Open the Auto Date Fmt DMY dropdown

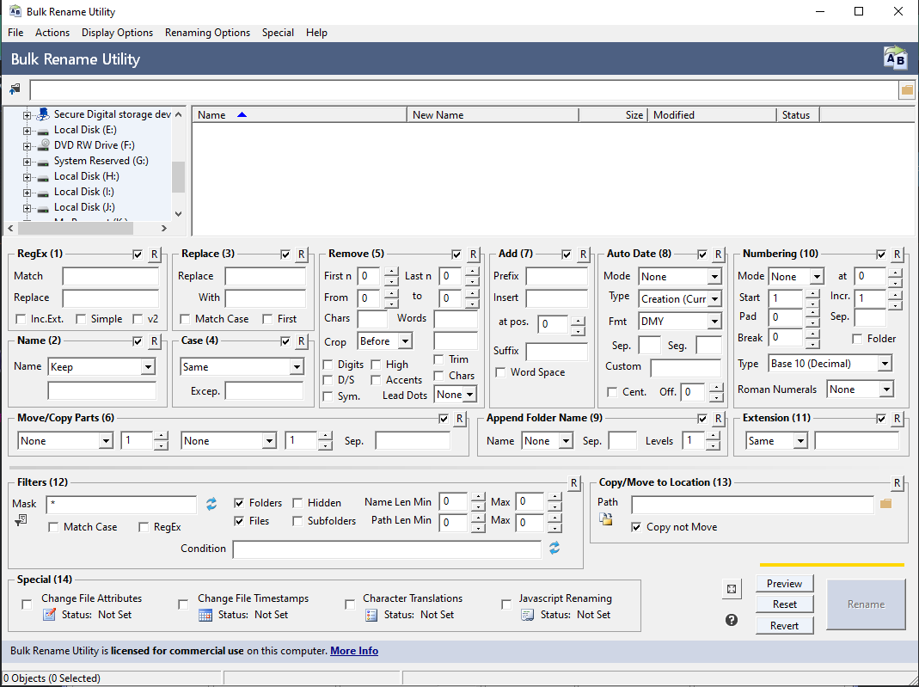point(714,322)
